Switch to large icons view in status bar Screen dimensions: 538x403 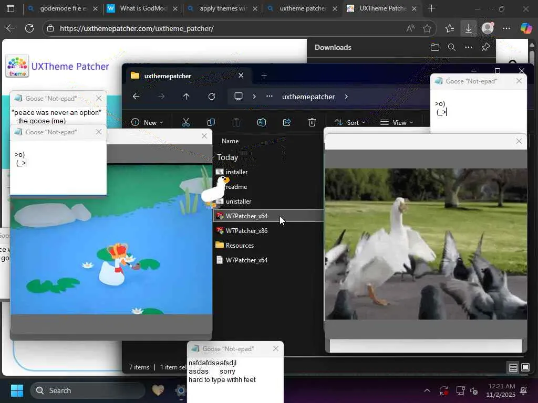(x=525, y=368)
